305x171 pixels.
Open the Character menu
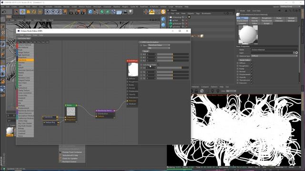(x=107, y=7)
